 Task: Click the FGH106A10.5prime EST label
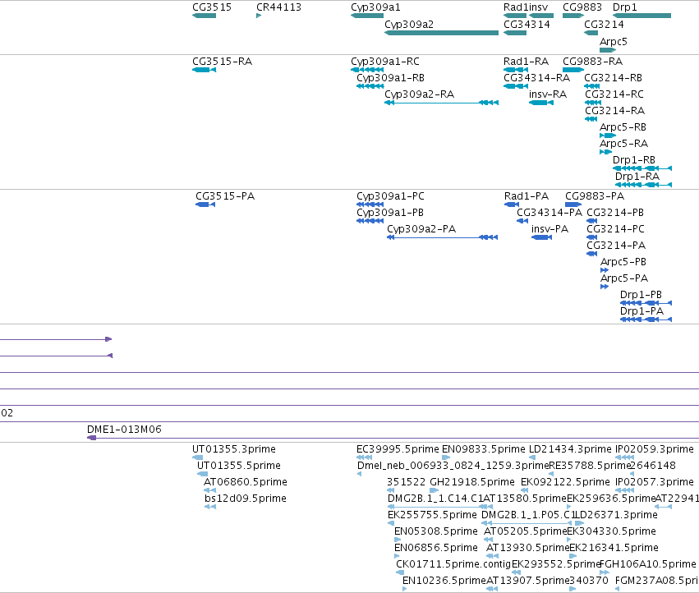(649, 564)
